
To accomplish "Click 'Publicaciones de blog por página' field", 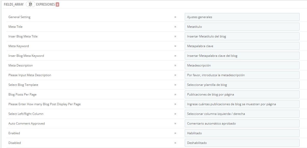I will click(x=242, y=95).
